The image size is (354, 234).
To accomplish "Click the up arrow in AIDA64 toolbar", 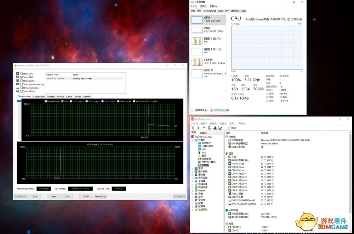I will 204,128.
